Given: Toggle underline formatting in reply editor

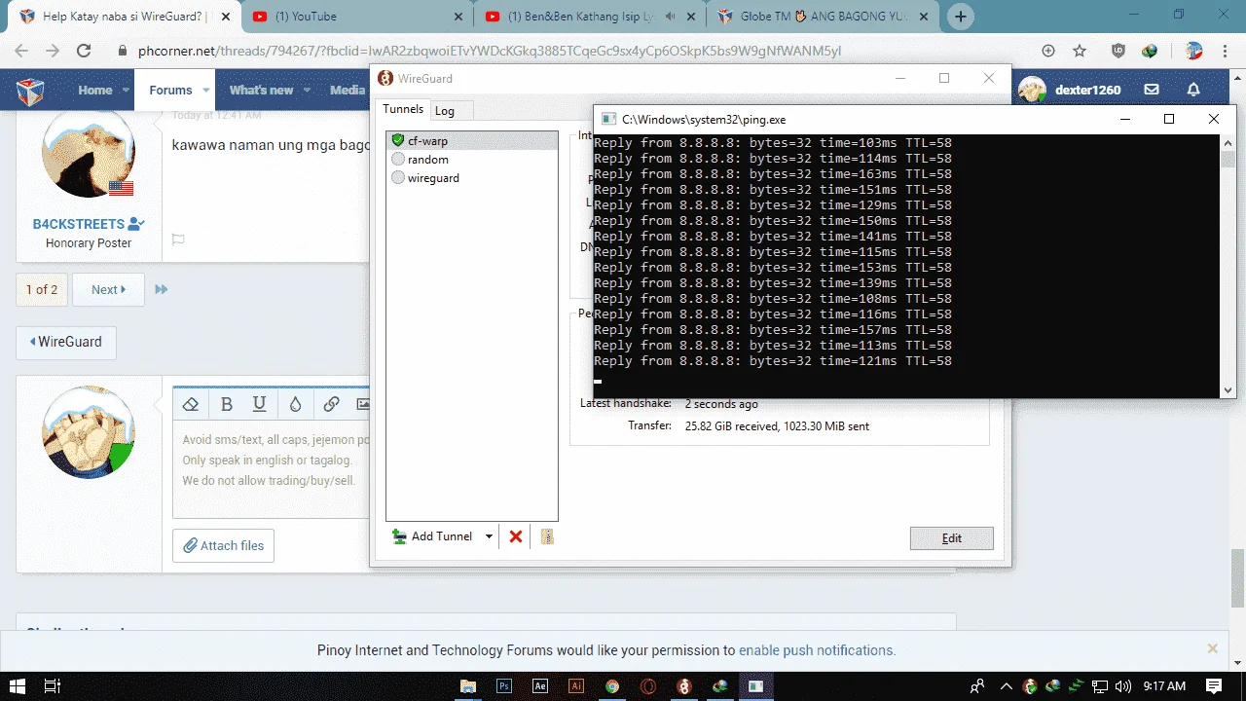Looking at the screenshot, I should [x=259, y=404].
